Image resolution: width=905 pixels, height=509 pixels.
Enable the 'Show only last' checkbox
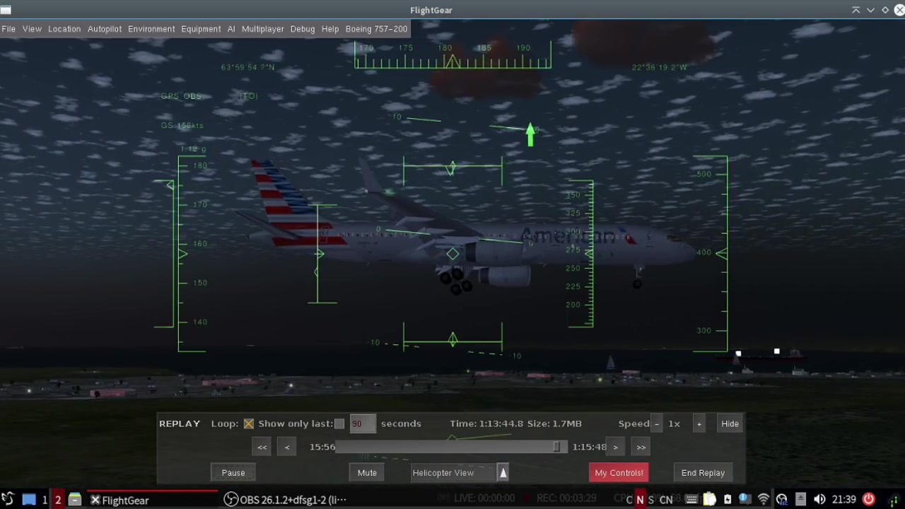339,423
